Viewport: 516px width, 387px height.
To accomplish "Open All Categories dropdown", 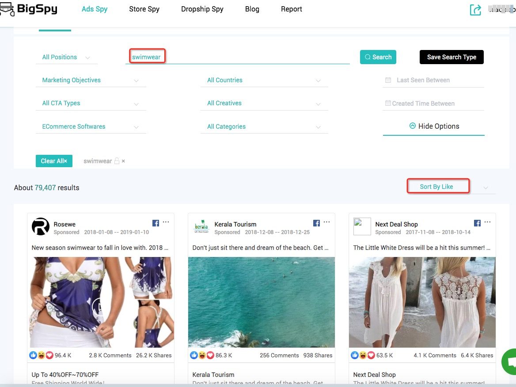I will [x=264, y=126].
